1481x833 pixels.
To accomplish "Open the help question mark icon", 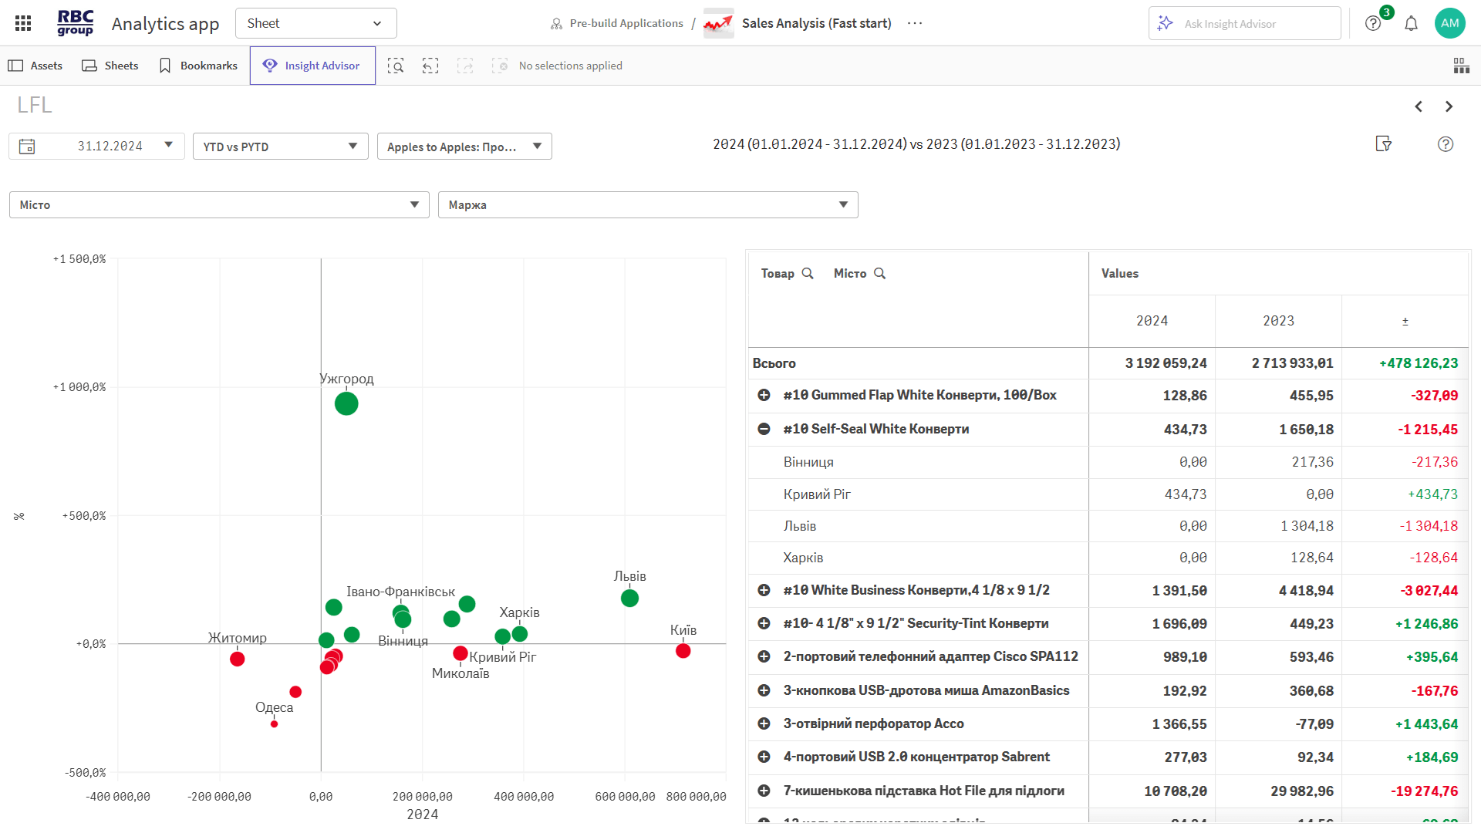I will (1373, 23).
